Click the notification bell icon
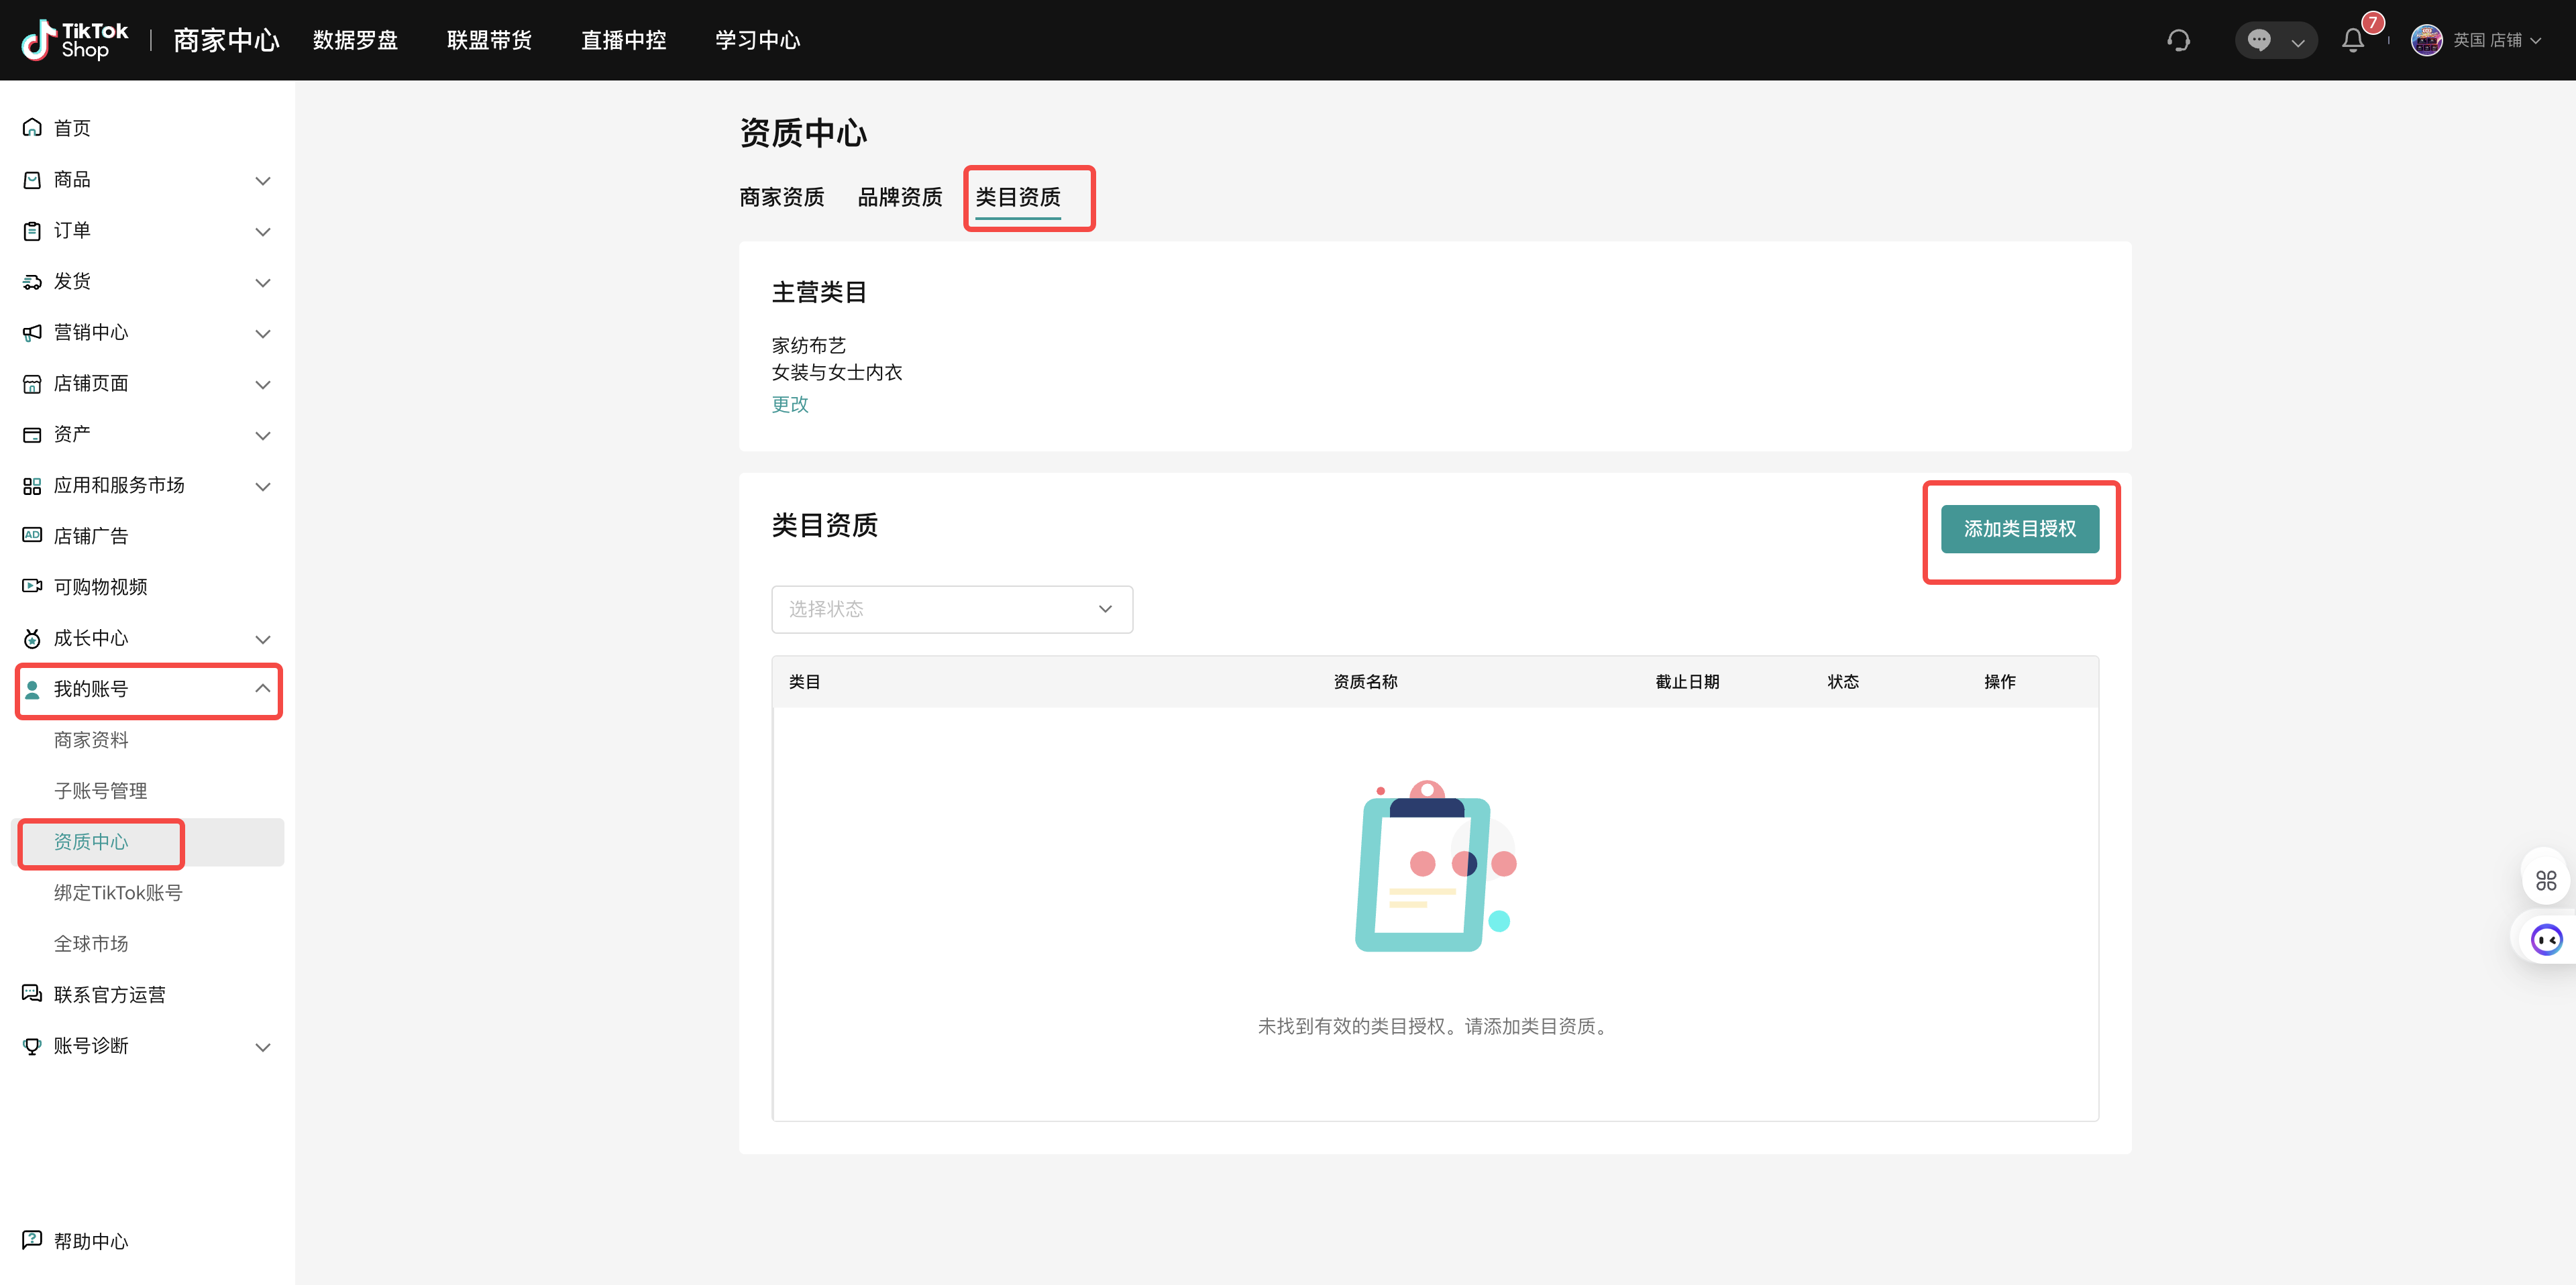Image resolution: width=2576 pixels, height=1285 pixels. (x=2352, y=40)
